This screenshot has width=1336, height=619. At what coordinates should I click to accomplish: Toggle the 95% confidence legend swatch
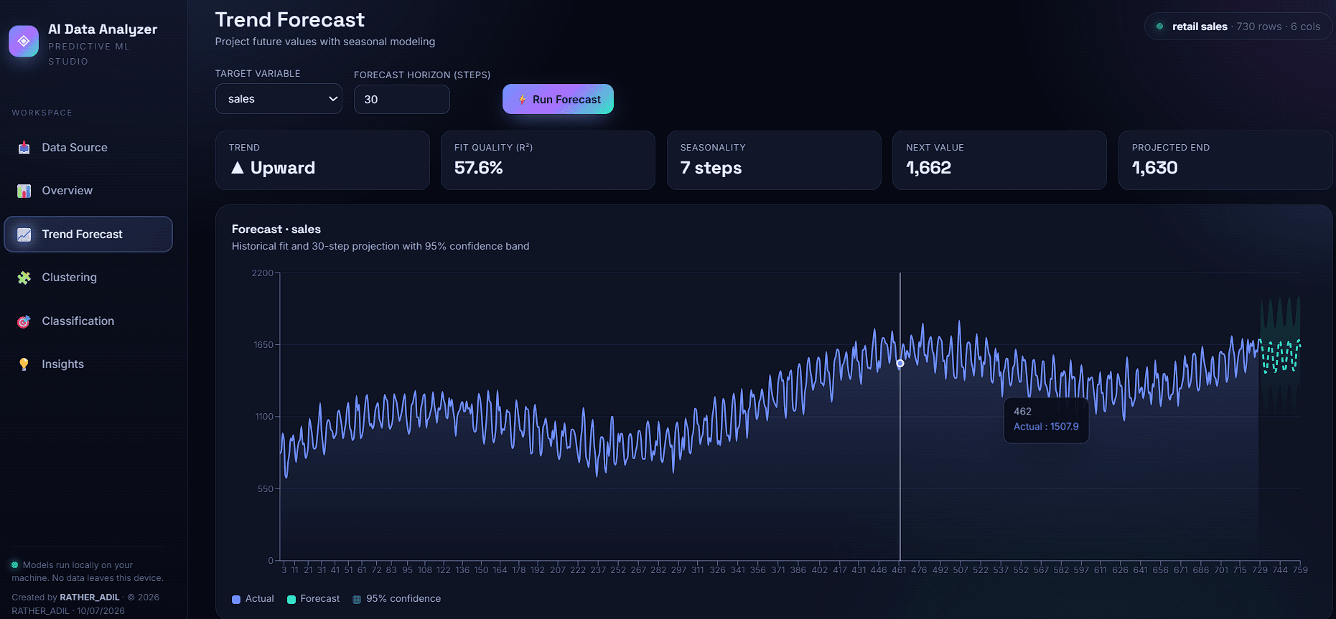tap(357, 600)
